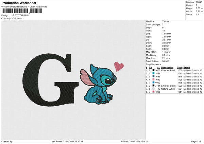The width and height of the screenshot is (204, 144).
Task: Click thread code '1354' in row 8
Action: pyautogui.click(x=180, y=92)
